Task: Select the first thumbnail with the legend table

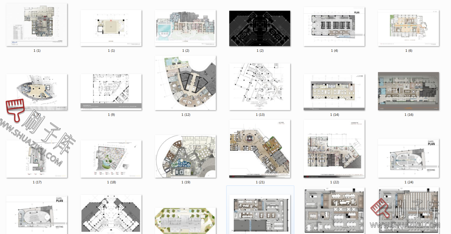Action: coord(37,25)
